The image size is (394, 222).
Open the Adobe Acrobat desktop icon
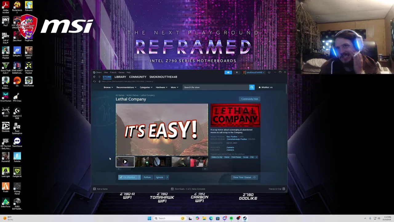pyautogui.click(x=6, y=7)
